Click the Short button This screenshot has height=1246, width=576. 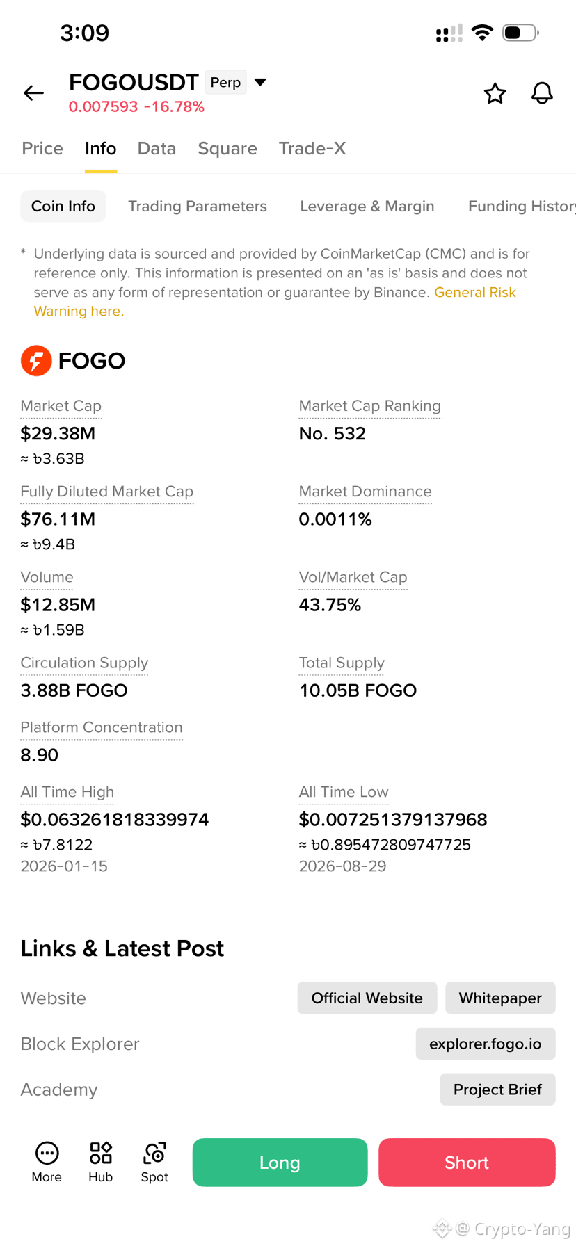pos(467,1162)
